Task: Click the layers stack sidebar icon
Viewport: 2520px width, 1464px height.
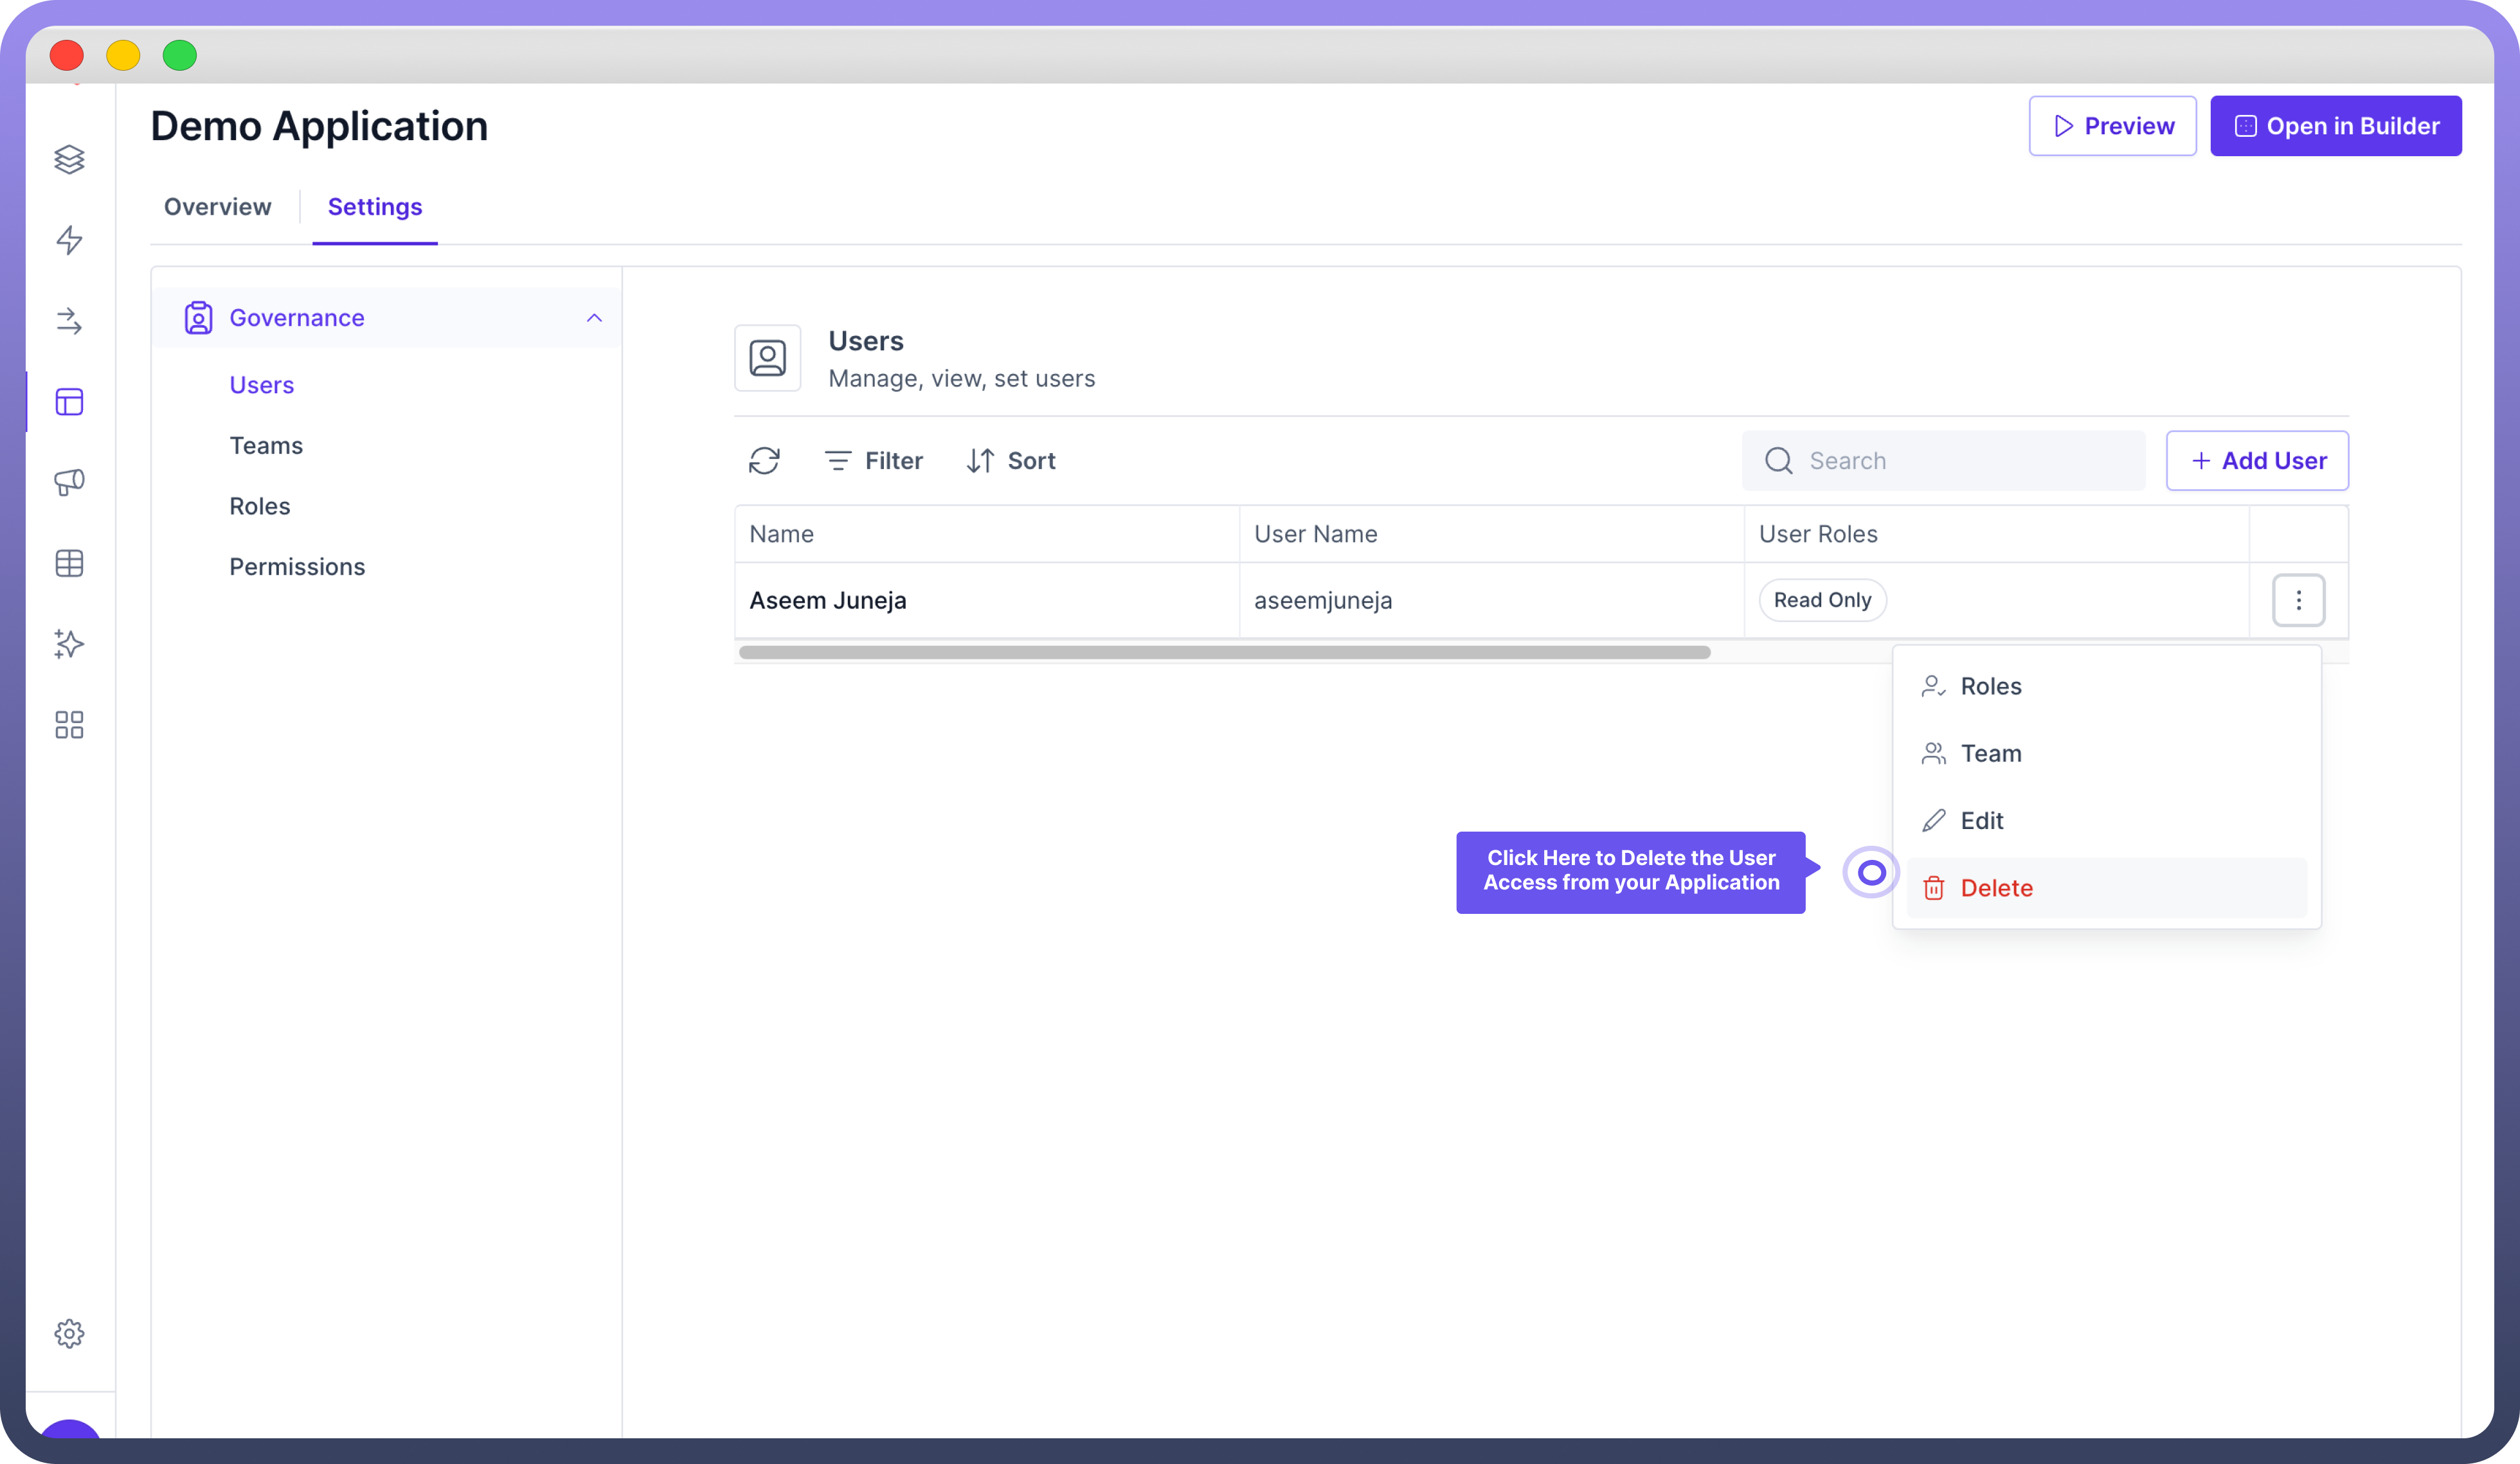Action: 69,159
